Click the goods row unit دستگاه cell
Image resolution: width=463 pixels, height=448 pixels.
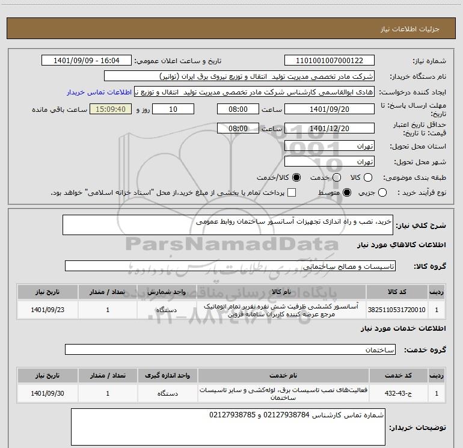tap(167, 310)
